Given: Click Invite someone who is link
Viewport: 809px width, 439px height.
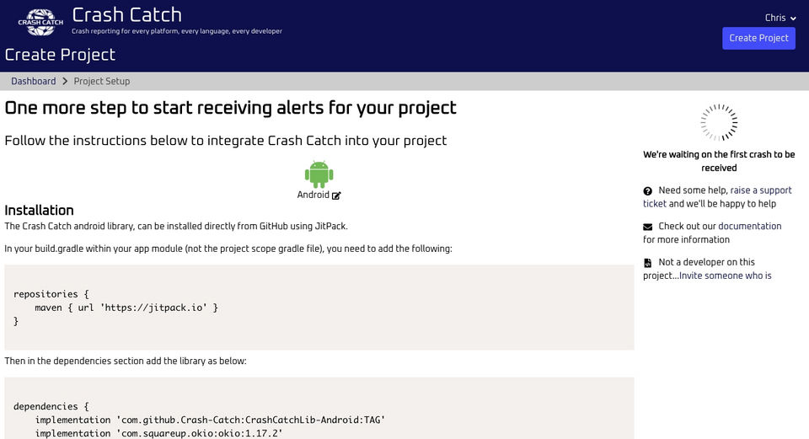Looking at the screenshot, I should (x=725, y=276).
